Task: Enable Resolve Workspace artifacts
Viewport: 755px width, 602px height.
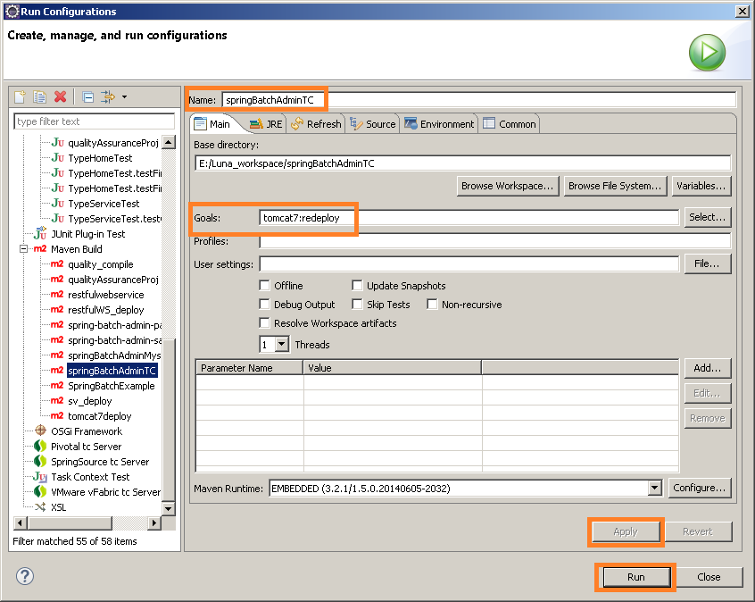Action: (x=264, y=322)
